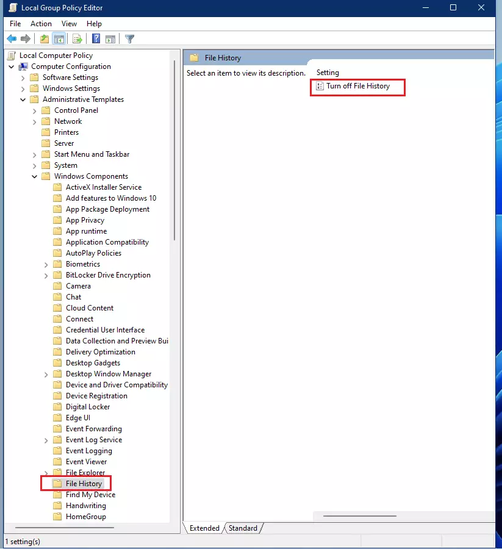Select the Cloud Content folder
502x549 pixels.
[88, 307]
